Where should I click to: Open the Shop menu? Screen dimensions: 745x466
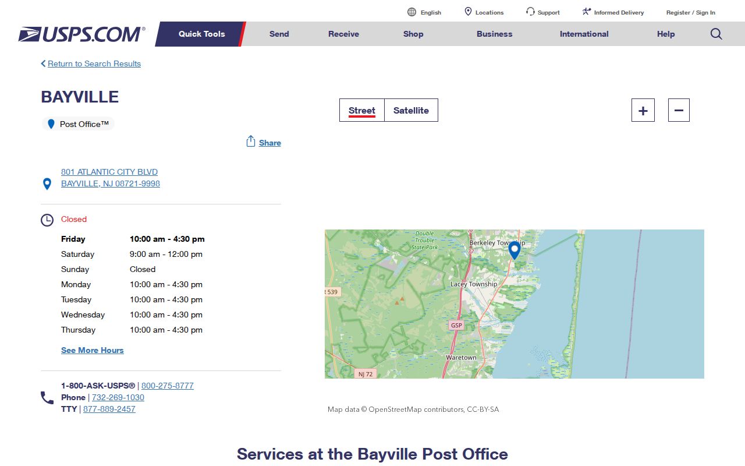[413, 34]
